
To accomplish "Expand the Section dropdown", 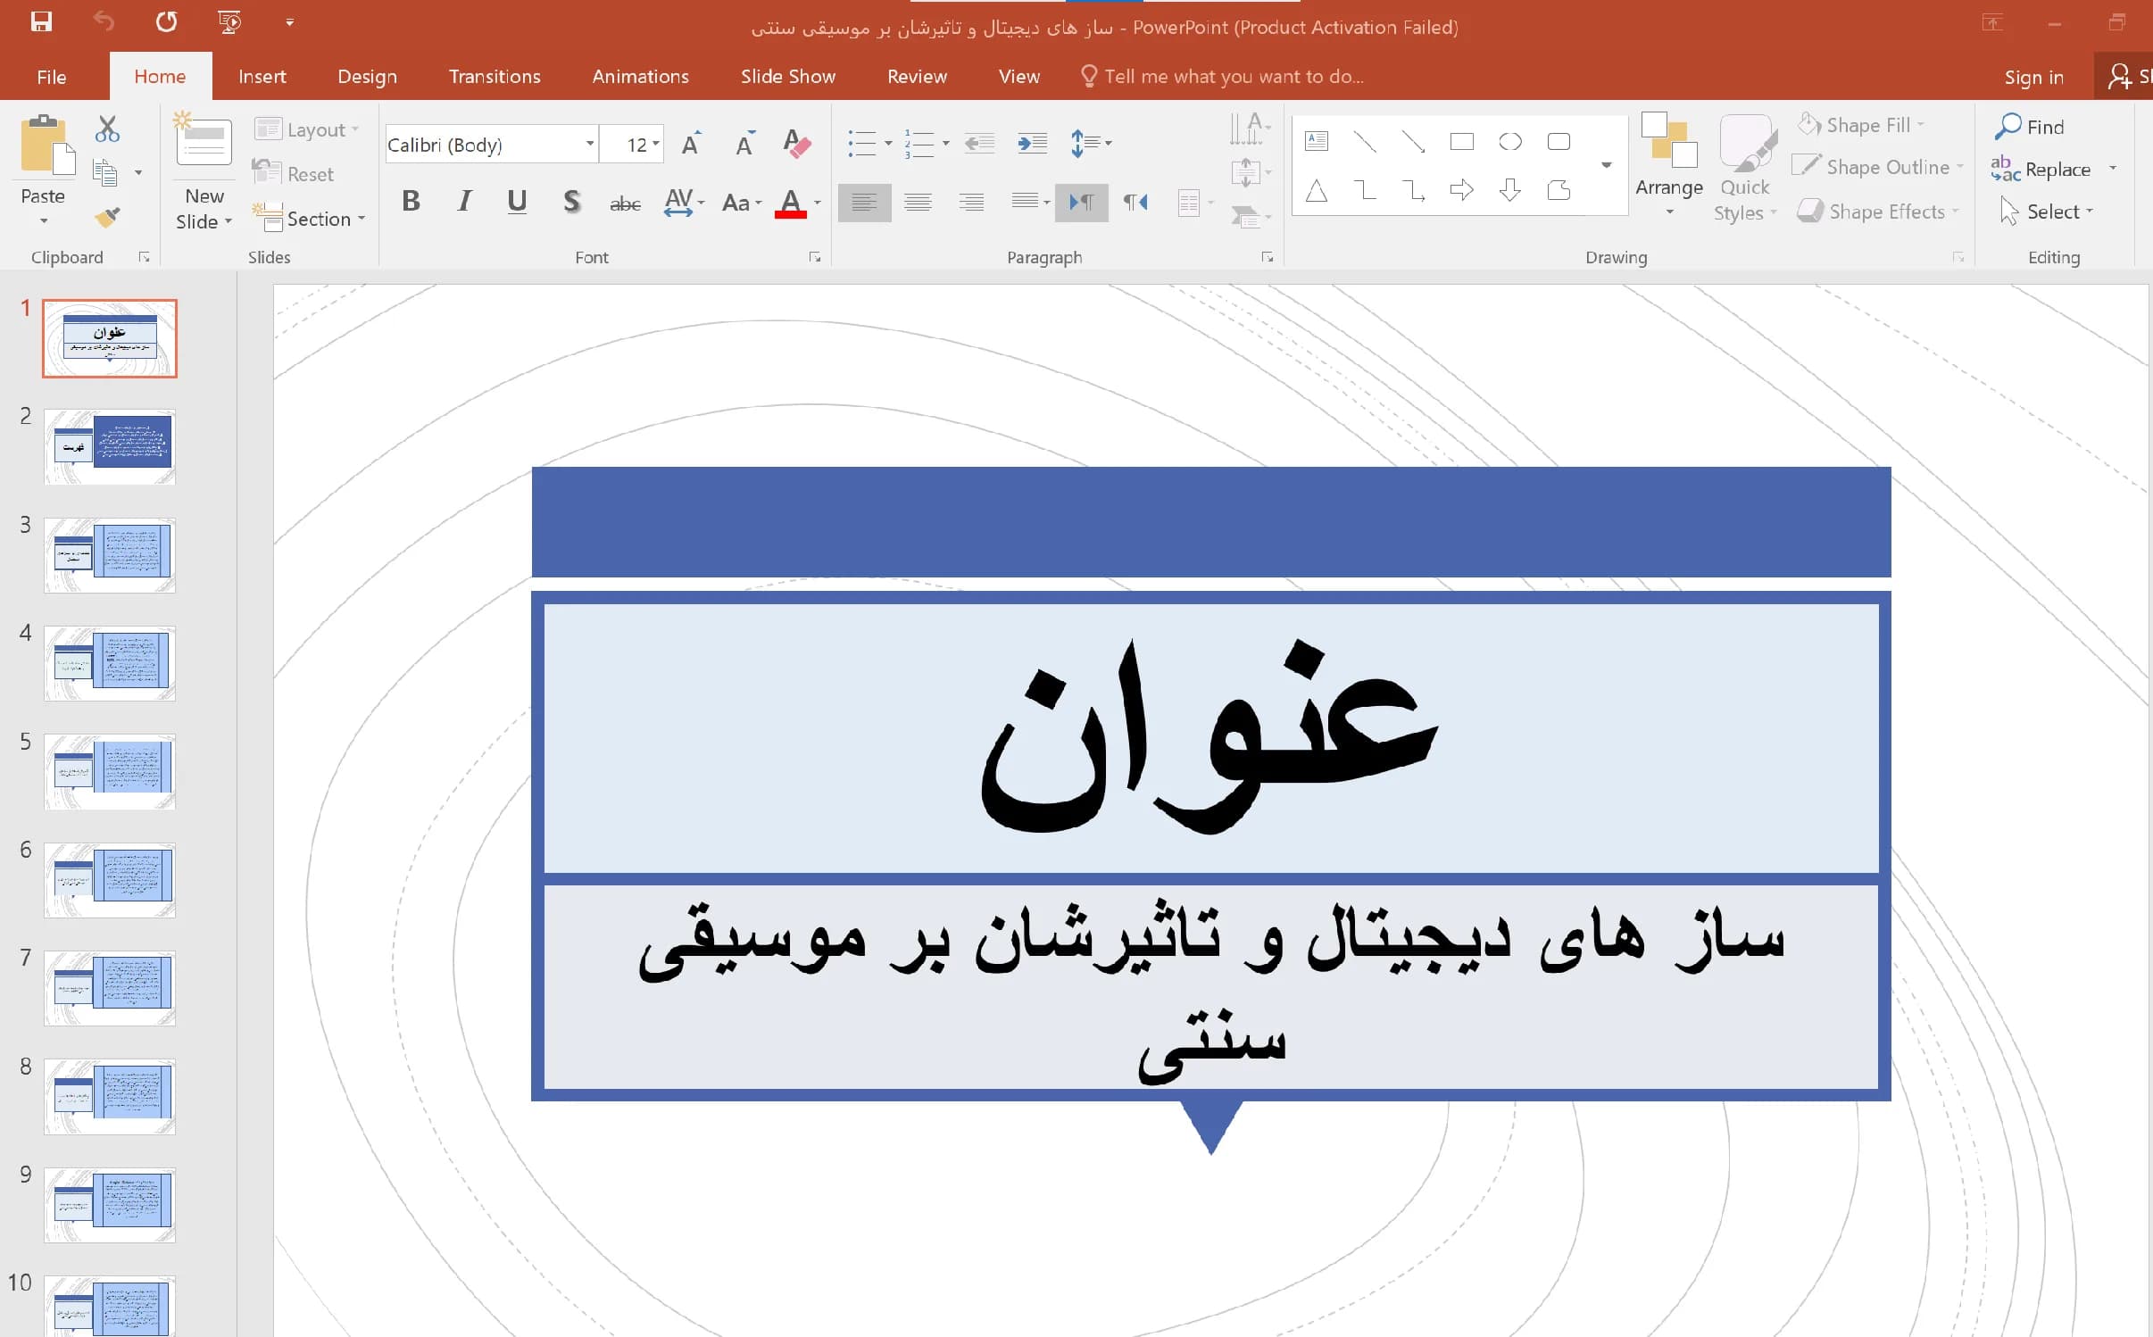I will point(309,219).
